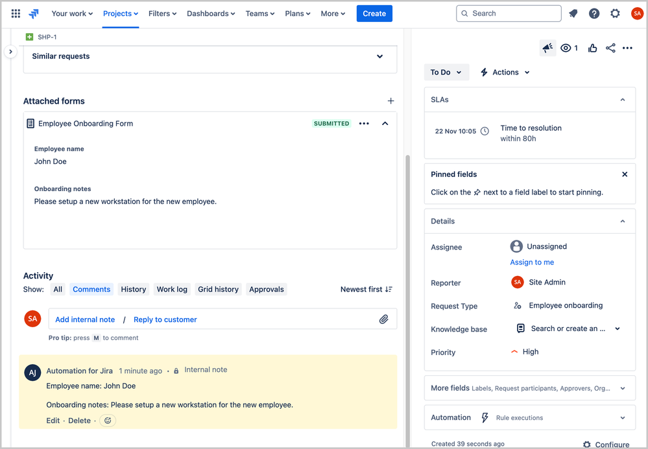
Task: Click the Automation for Jira avatar
Action: (x=32, y=373)
